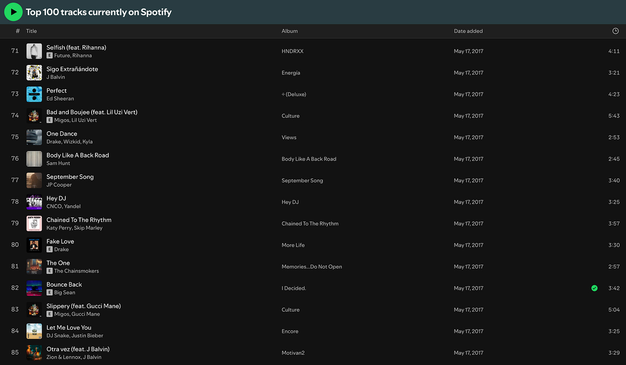The height and width of the screenshot is (365, 626).
Task: Click Slippery track cover thumbnail
Action: 34,309
